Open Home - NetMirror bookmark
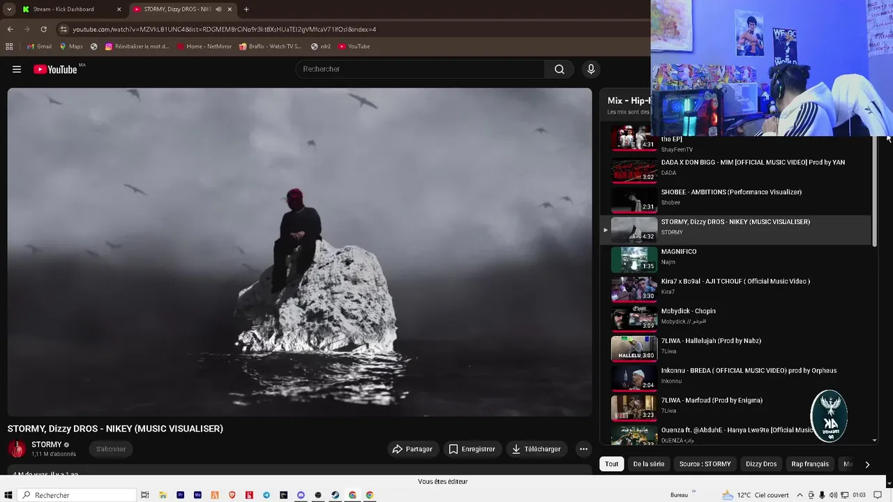 click(204, 47)
